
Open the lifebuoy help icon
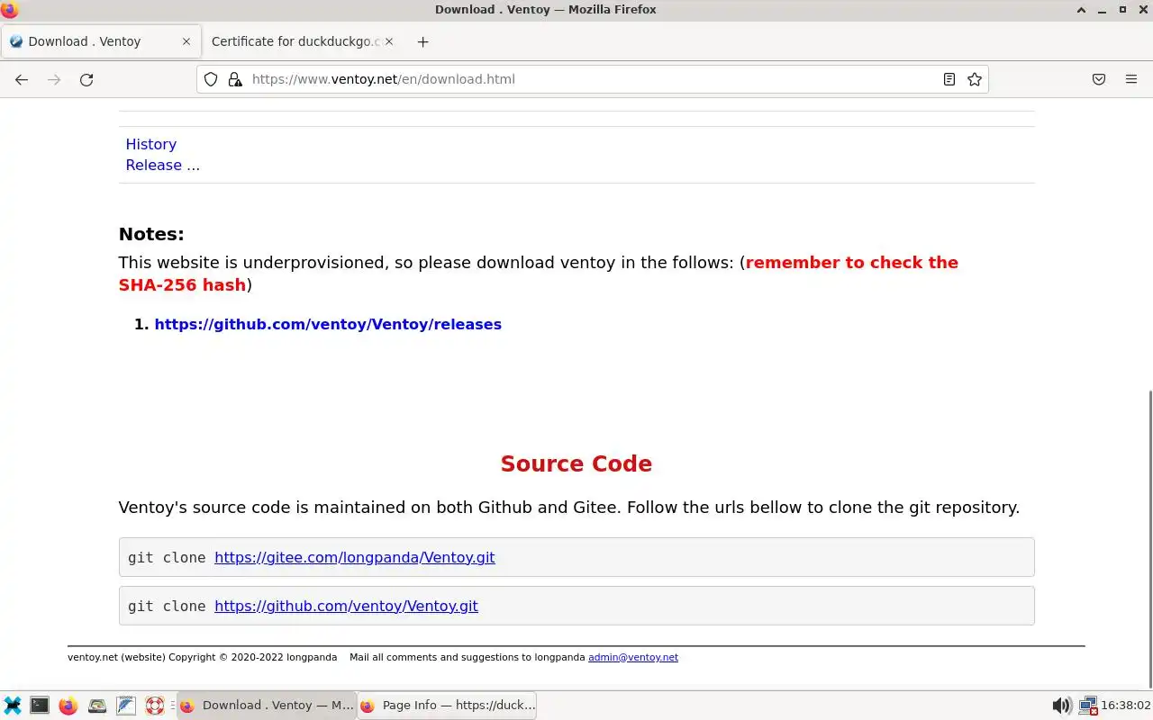click(x=155, y=706)
